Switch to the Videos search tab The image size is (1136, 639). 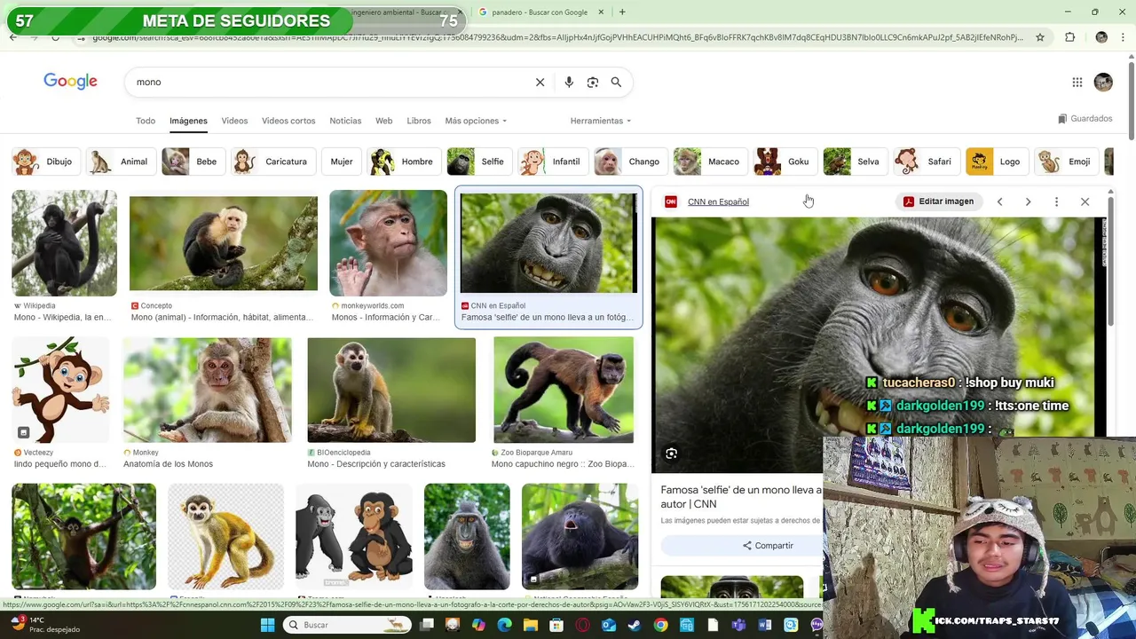[234, 121]
